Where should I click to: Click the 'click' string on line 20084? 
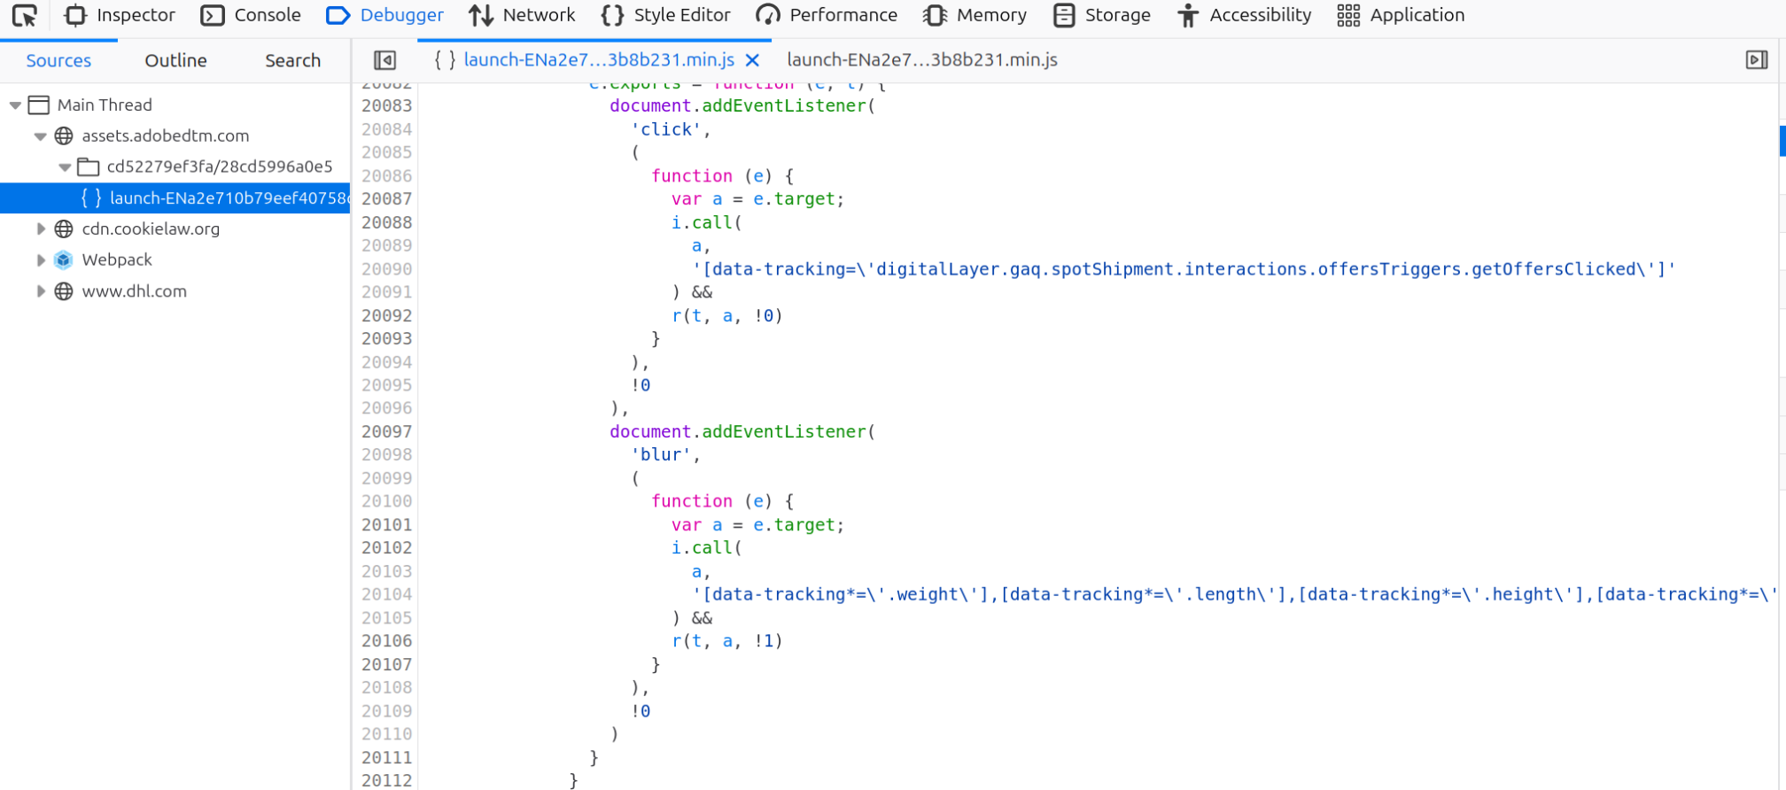pyautogui.click(x=665, y=129)
